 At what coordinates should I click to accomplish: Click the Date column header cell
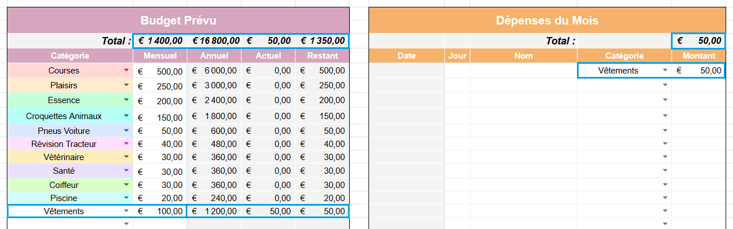pyautogui.click(x=407, y=56)
